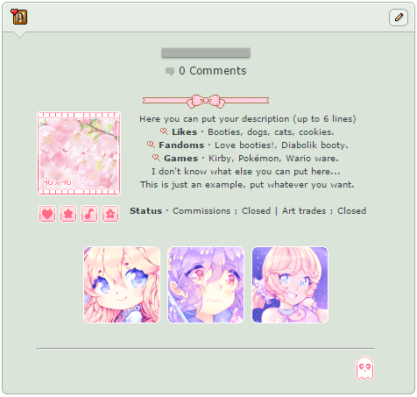The height and width of the screenshot is (397, 417).
Task: Click the pink bow ribbon divider
Action: tap(206, 101)
